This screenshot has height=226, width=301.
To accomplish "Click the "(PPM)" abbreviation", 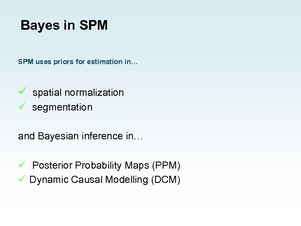I will [166, 166].
